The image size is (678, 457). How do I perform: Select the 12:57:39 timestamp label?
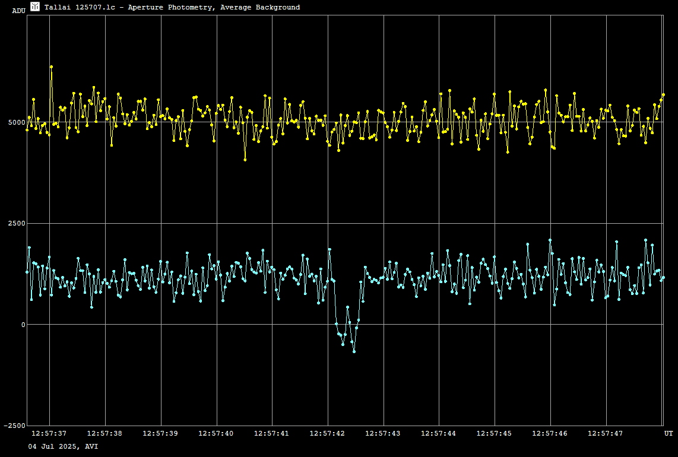point(160,434)
